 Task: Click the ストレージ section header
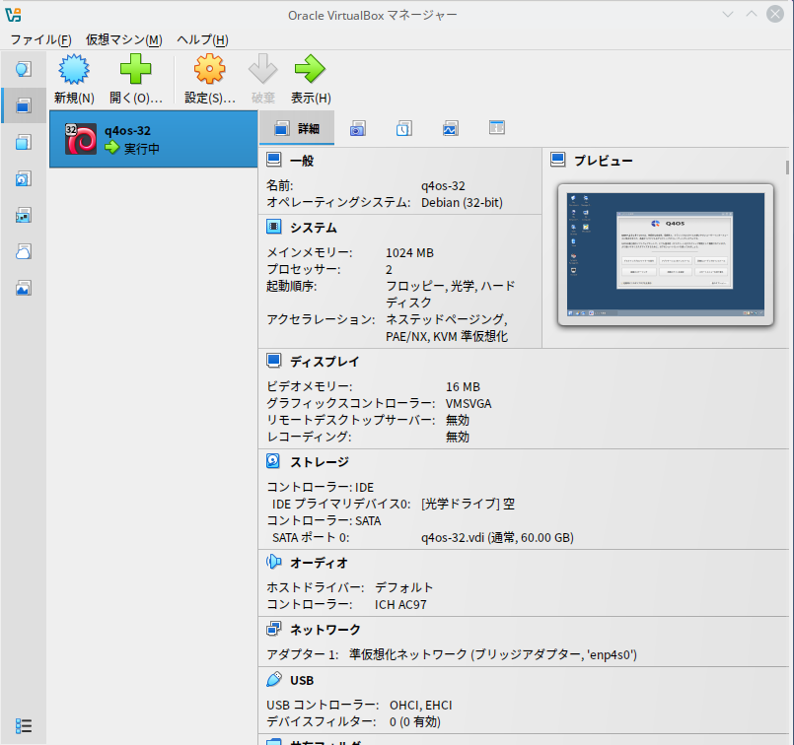(x=319, y=461)
